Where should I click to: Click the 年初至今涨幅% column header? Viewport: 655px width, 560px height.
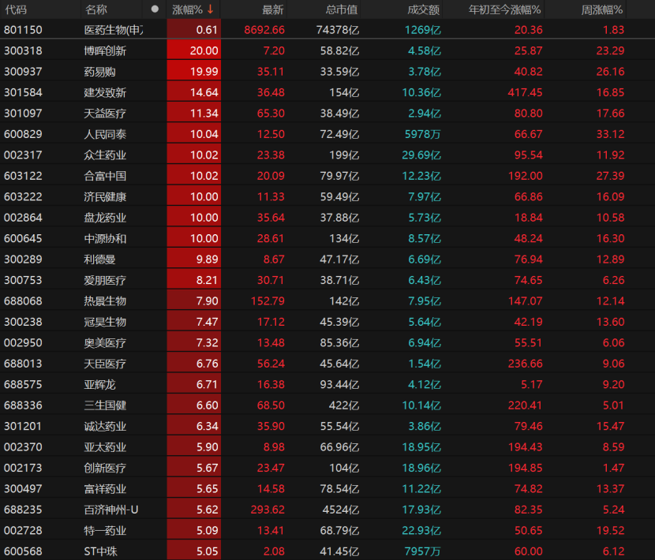click(x=505, y=9)
